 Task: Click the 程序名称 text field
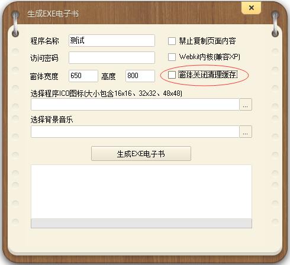(112, 41)
